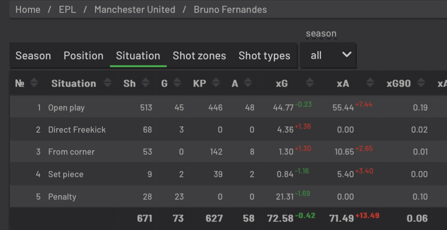Sort by xG column arrows

point(310,83)
